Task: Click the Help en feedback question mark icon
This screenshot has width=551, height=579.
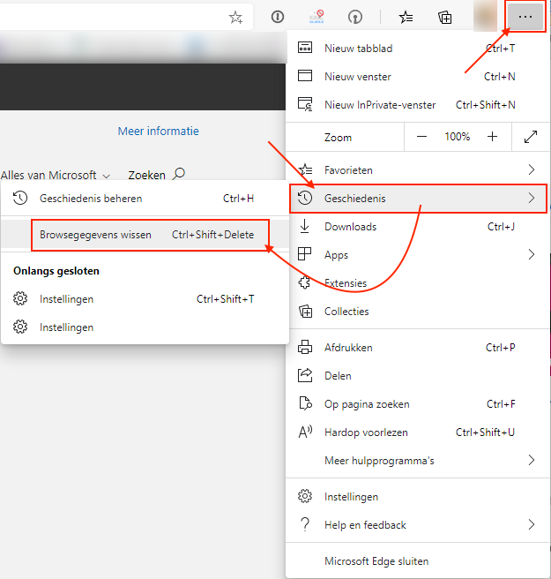Action: coord(305,524)
